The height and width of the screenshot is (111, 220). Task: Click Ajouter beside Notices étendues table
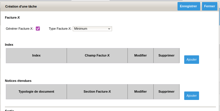191,96
